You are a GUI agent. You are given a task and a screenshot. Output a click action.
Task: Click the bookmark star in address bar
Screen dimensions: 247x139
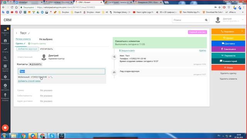point(220,7)
